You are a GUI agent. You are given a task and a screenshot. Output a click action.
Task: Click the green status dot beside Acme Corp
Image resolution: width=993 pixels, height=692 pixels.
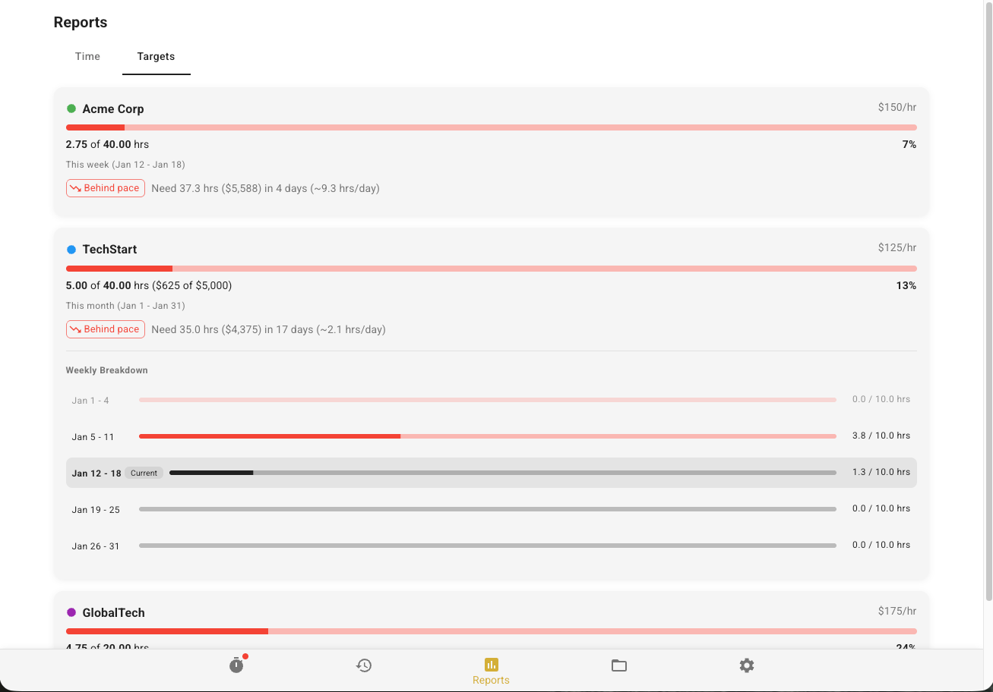72,109
